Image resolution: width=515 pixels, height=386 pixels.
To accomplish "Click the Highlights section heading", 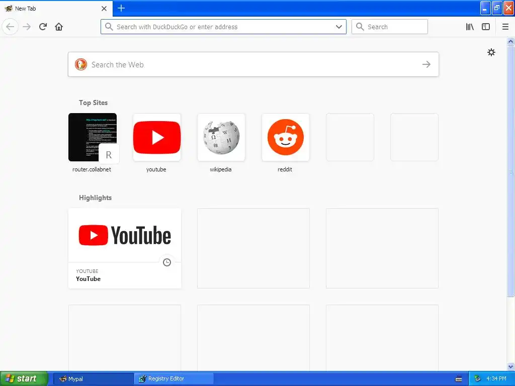I will pyautogui.click(x=95, y=198).
